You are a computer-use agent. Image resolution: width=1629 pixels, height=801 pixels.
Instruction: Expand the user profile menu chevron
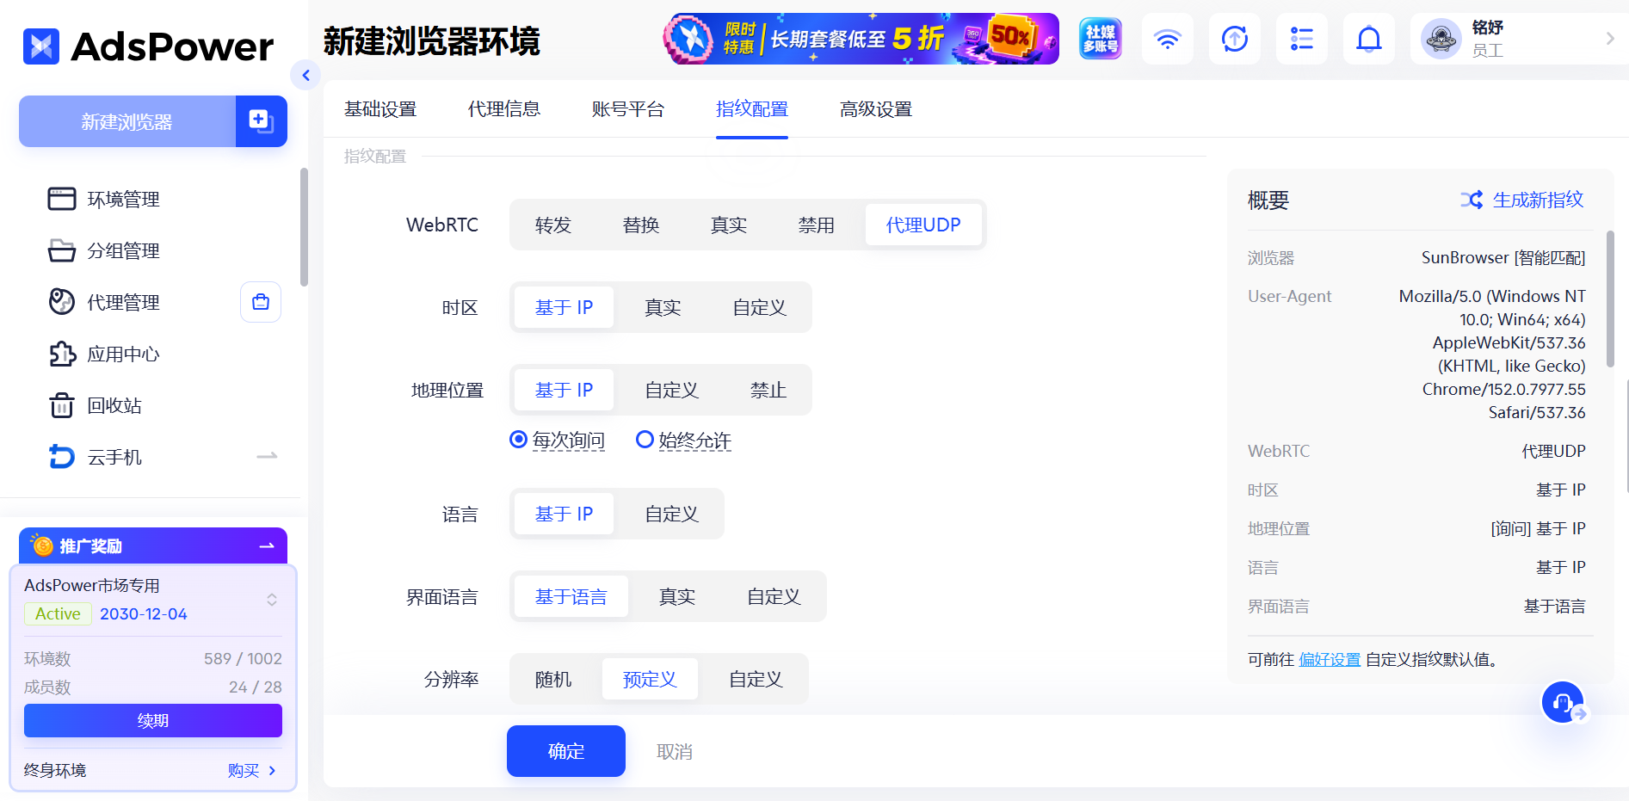(x=1610, y=39)
